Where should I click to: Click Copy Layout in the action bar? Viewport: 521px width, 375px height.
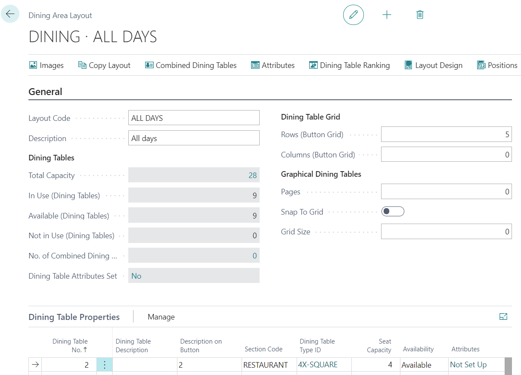(x=104, y=65)
